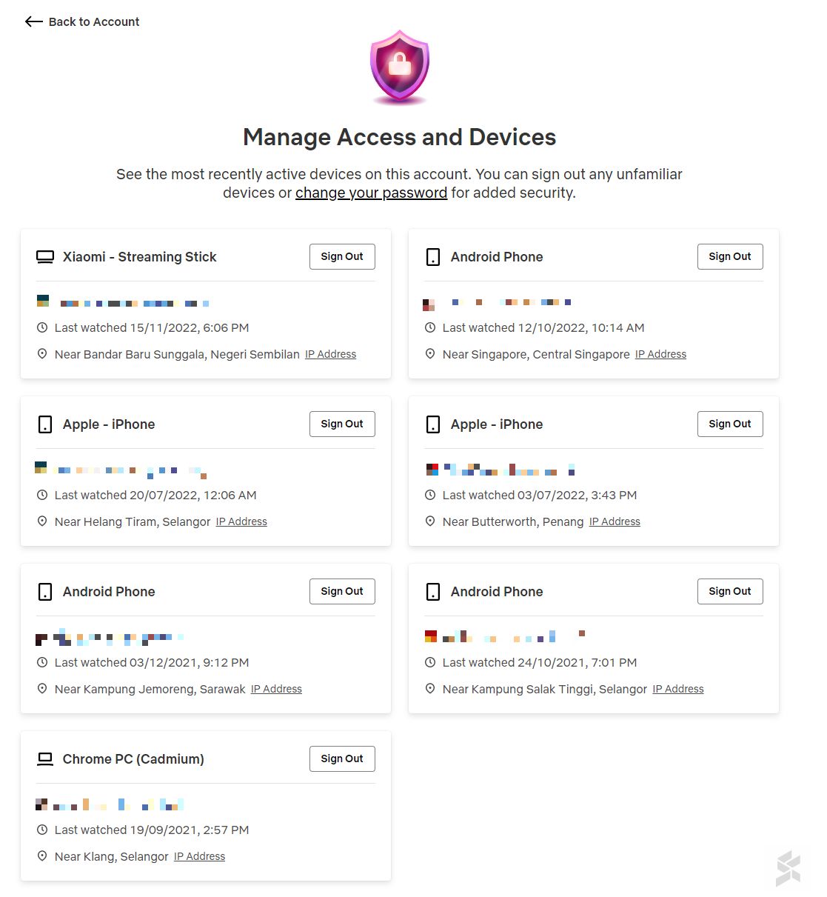
Task: Click the Chrome PC laptop icon
Action: [x=45, y=759]
